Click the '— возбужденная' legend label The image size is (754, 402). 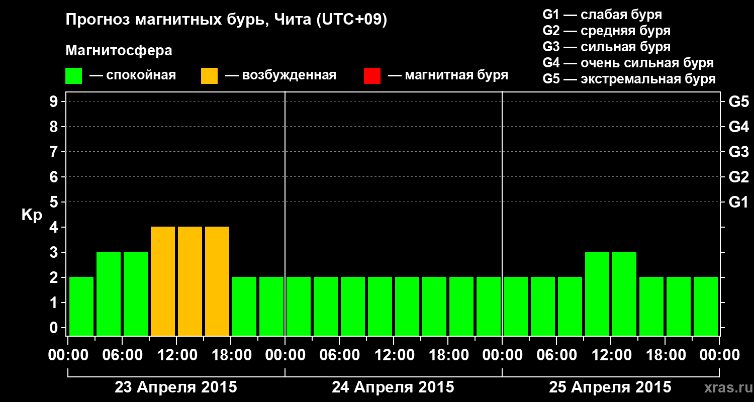pos(280,76)
